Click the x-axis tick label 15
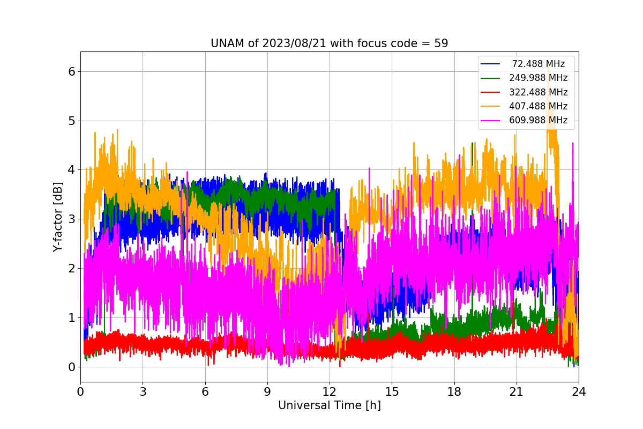This screenshot has width=643, height=429. tap(392, 392)
